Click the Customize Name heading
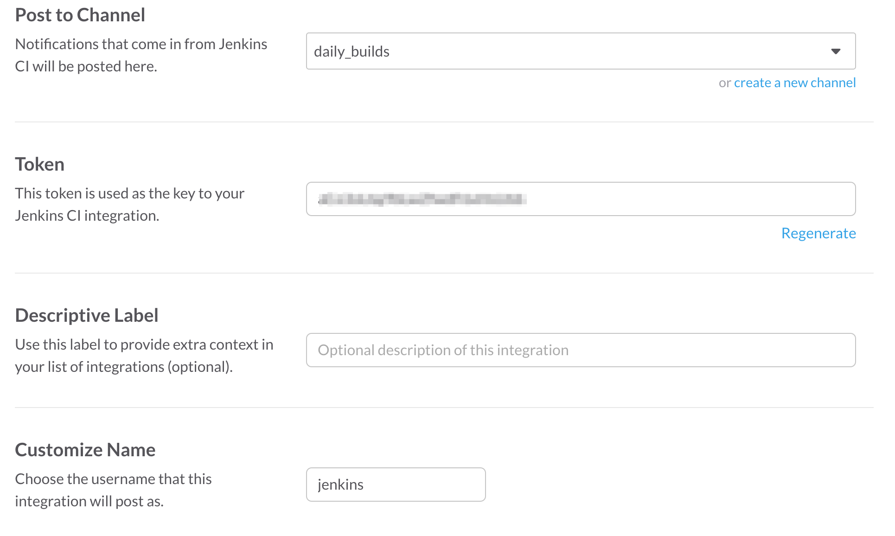The image size is (895, 536). (x=85, y=449)
